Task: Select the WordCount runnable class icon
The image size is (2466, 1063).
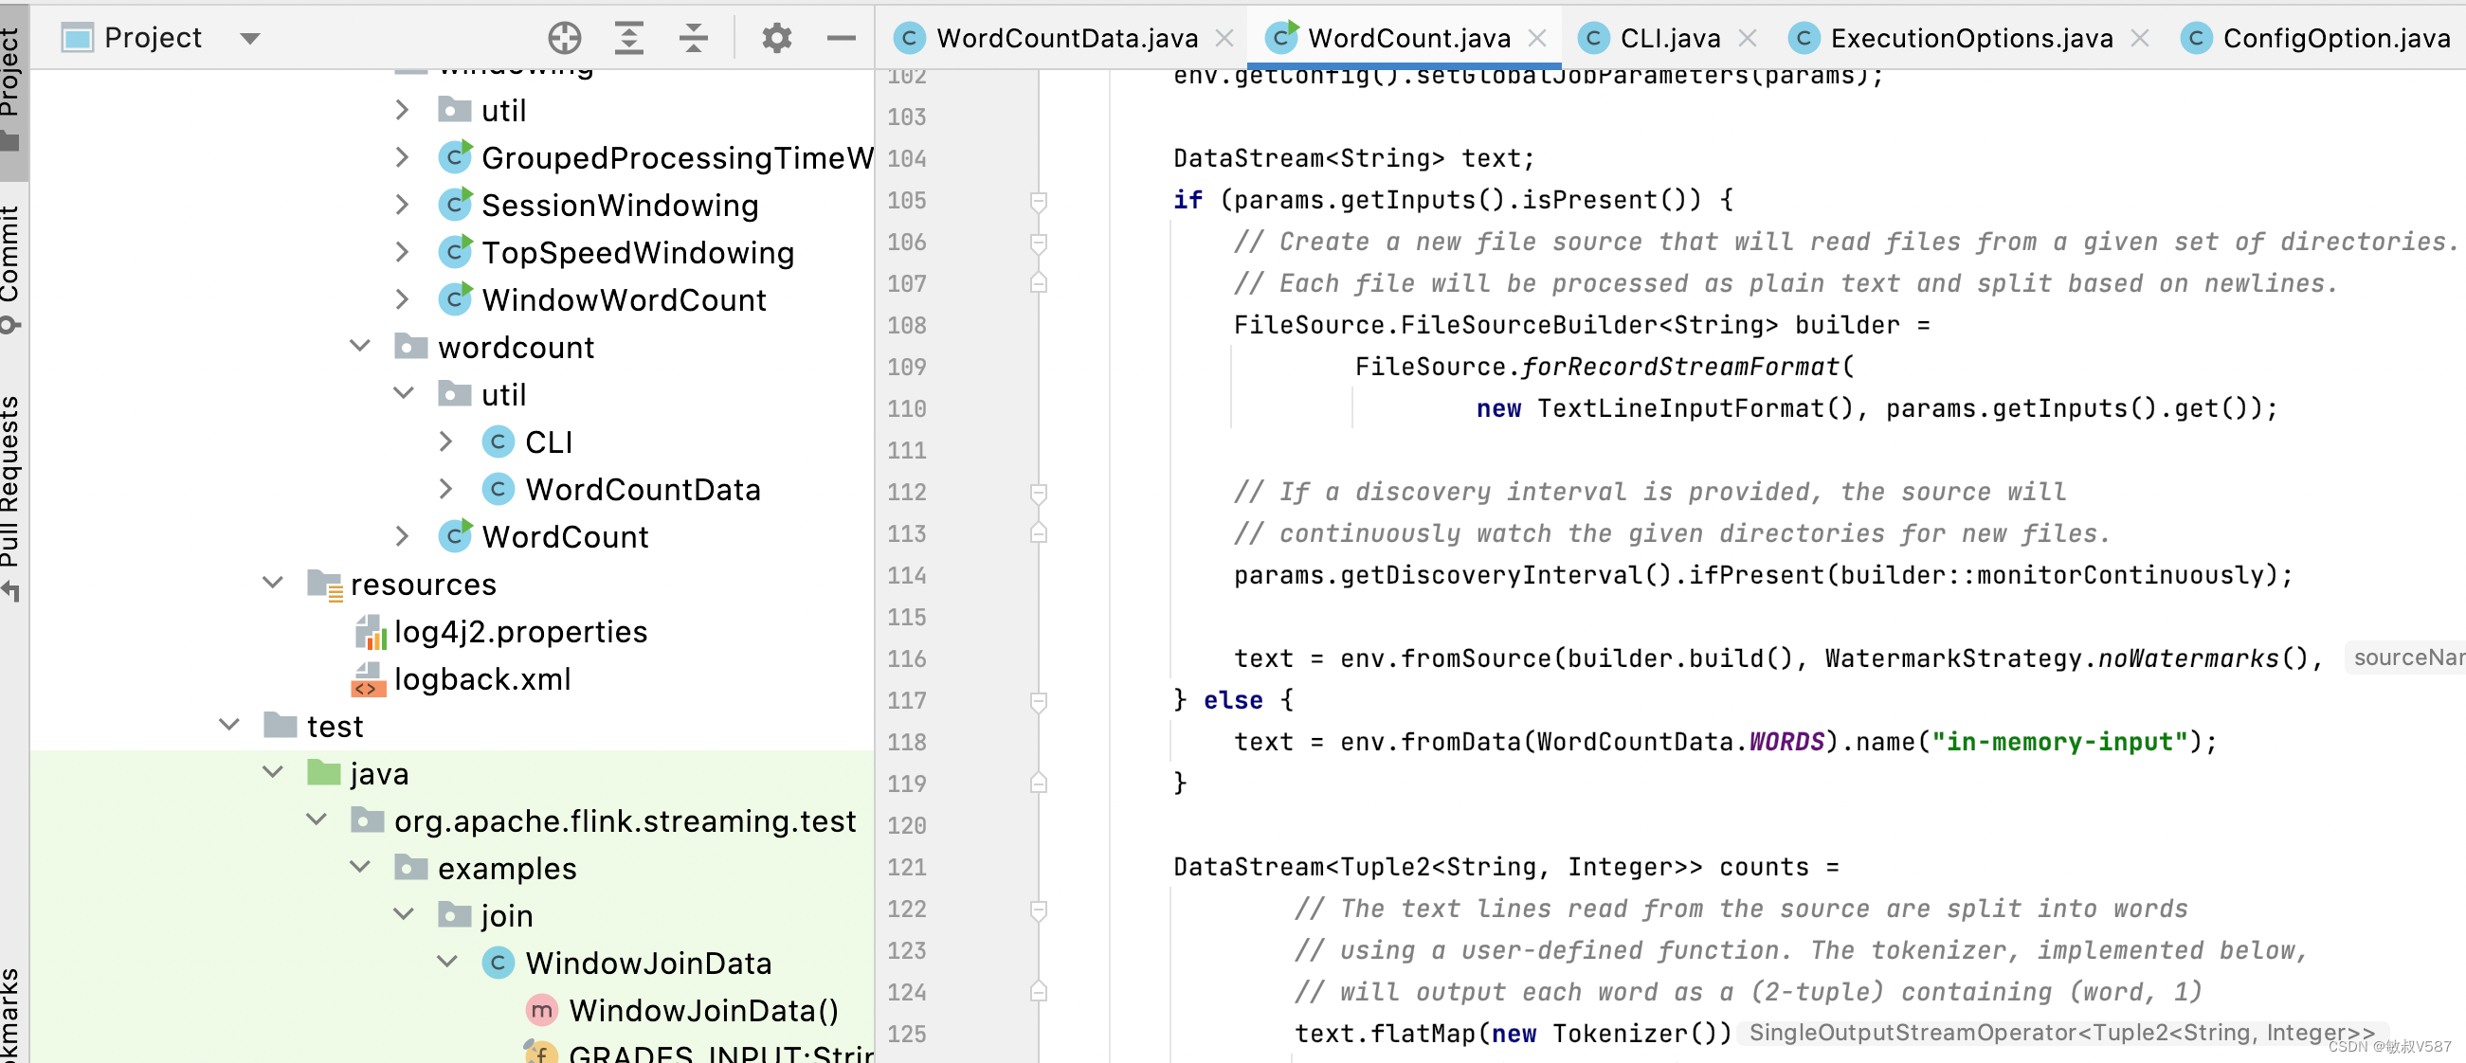Action: [x=455, y=535]
